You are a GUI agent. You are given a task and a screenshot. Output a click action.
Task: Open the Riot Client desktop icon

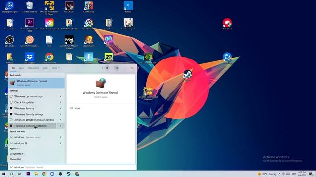(x=227, y=24)
